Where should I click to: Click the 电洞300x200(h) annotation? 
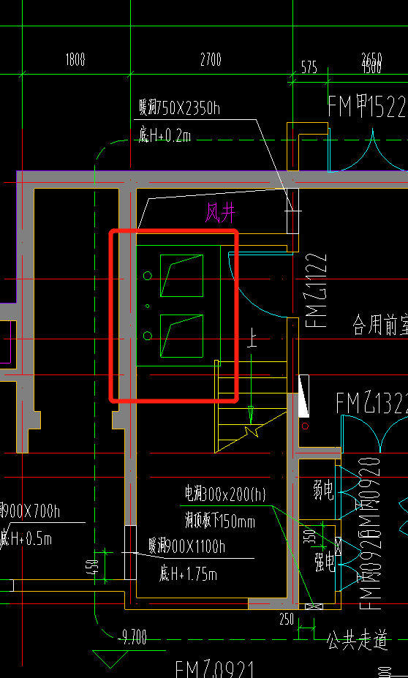pos(225,494)
